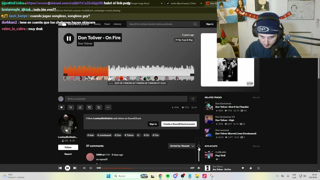Send the comment with the paper-plane icon
This screenshot has height=180, width=320.
[193, 99]
